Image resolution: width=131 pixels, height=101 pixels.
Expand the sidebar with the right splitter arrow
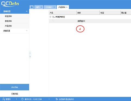coord(30,53)
